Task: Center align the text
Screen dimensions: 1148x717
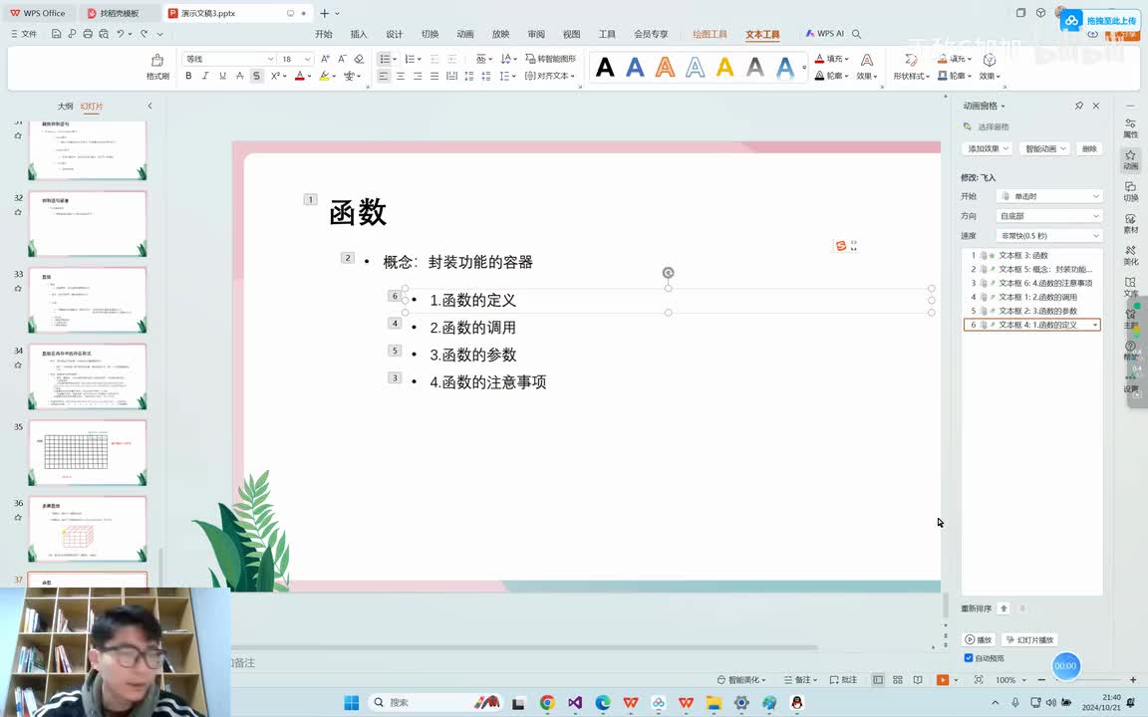Action: (x=401, y=76)
